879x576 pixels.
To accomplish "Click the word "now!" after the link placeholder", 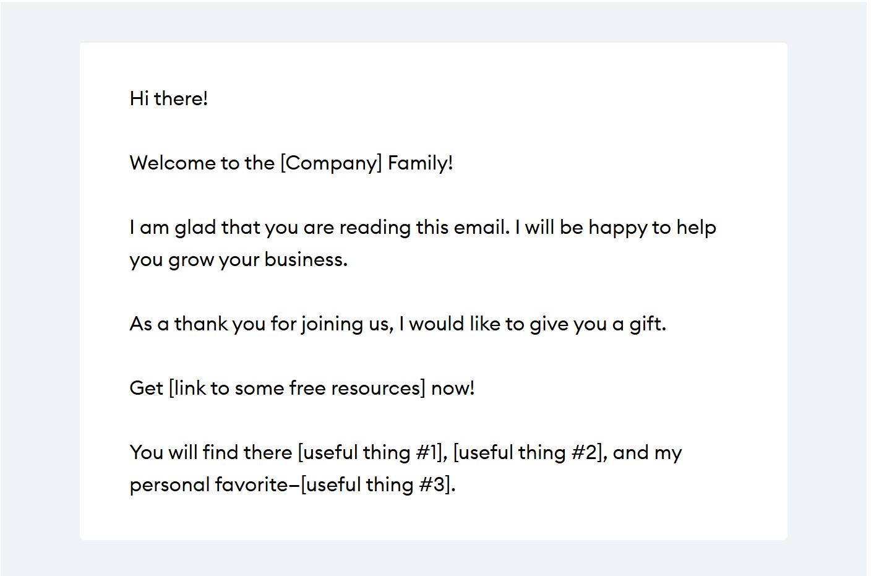I will pyautogui.click(x=453, y=388).
